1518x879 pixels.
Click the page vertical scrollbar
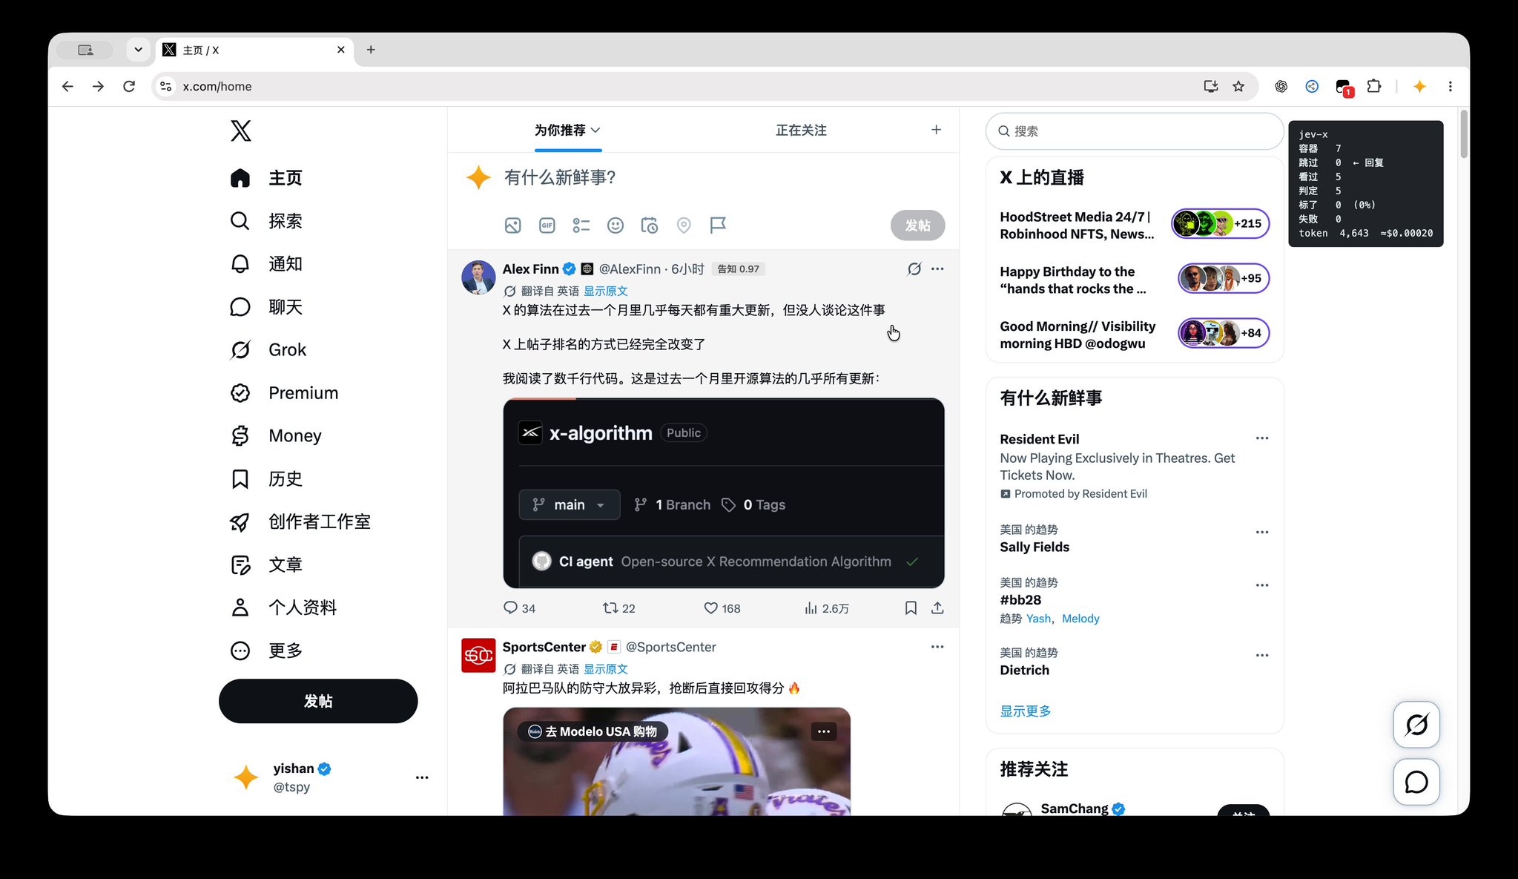click(1463, 134)
